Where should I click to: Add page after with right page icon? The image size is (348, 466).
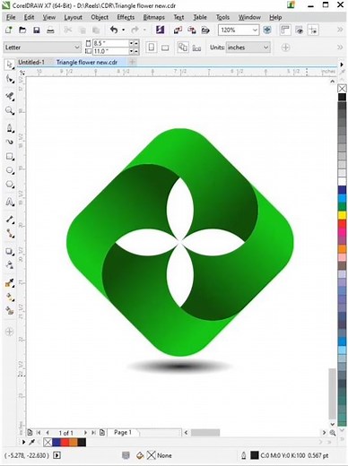(x=102, y=432)
